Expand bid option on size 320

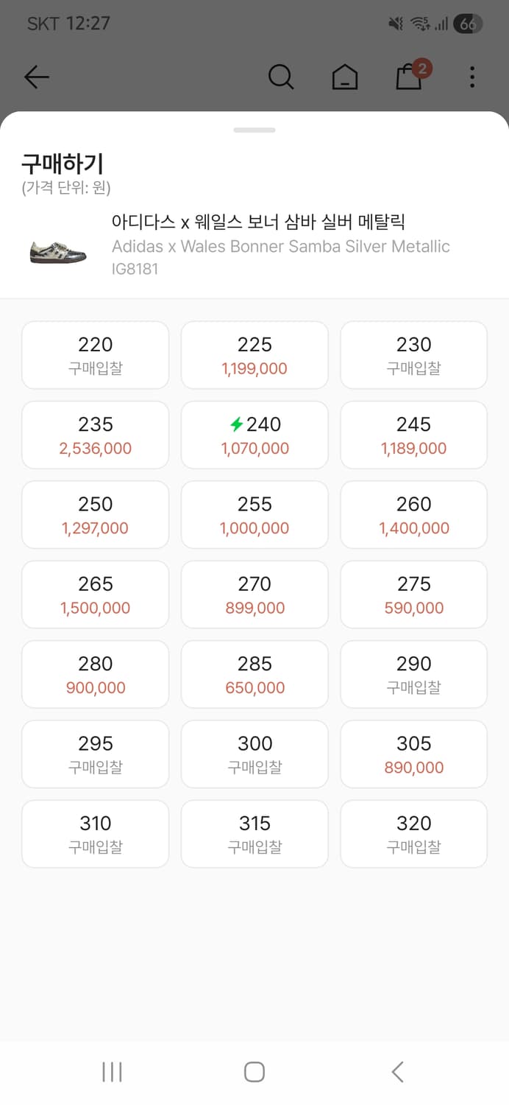413,834
